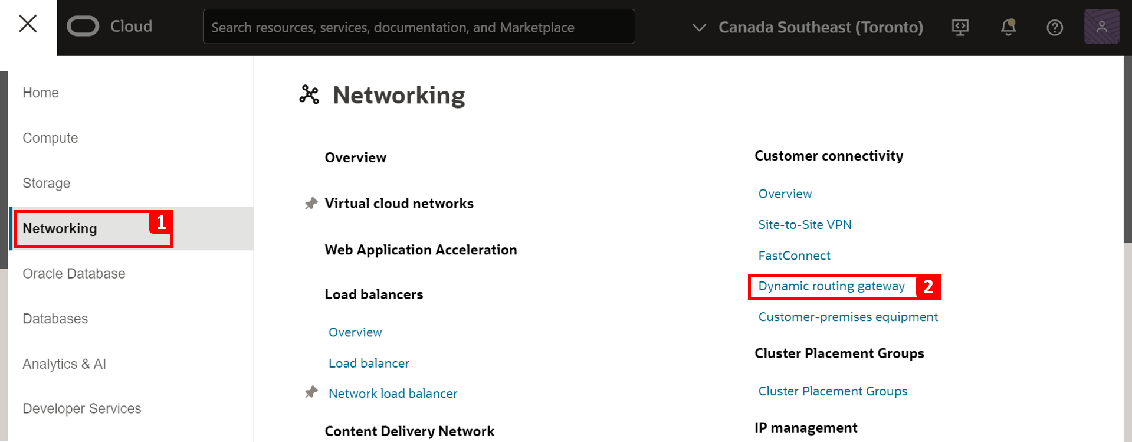Open the user profile avatar menu
This screenshot has width=1132, height=442.
pos(1101,27)
